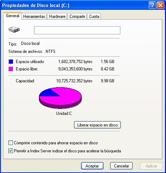Close the Propiedades de Disco local window
Screen dimensions: 166x173
pos(161,5)
